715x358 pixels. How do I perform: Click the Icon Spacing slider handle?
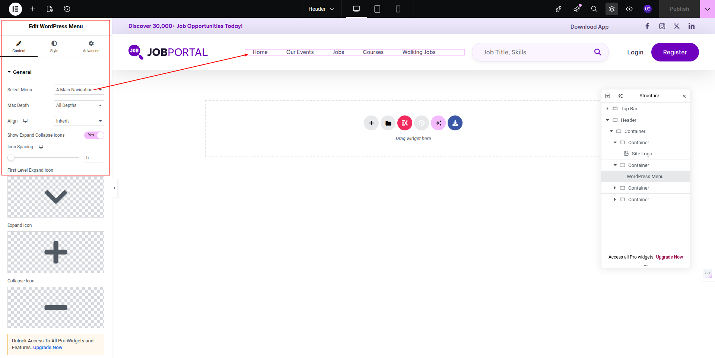pos(11,158)
